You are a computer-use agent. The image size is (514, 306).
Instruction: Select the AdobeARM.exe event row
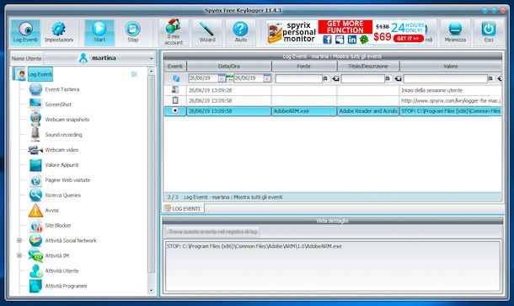click(333, 111)
